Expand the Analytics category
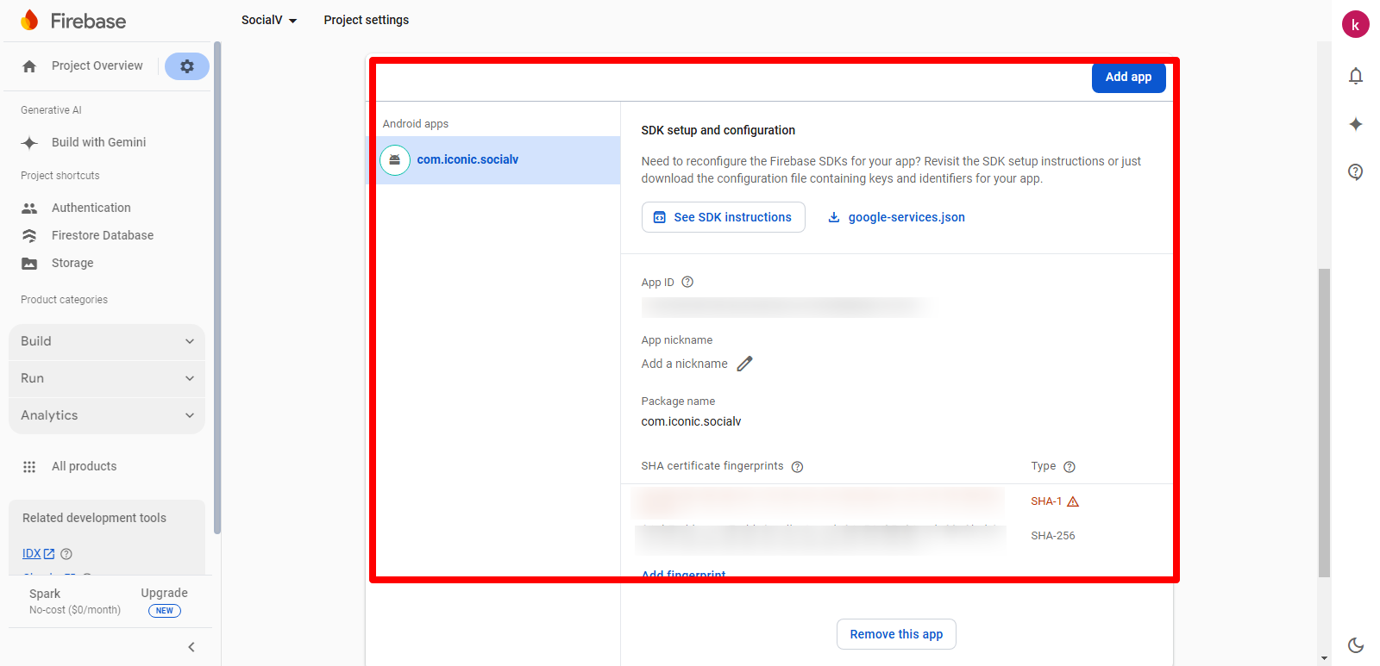This screenshot has height=666, width=1380. point(107,415)
